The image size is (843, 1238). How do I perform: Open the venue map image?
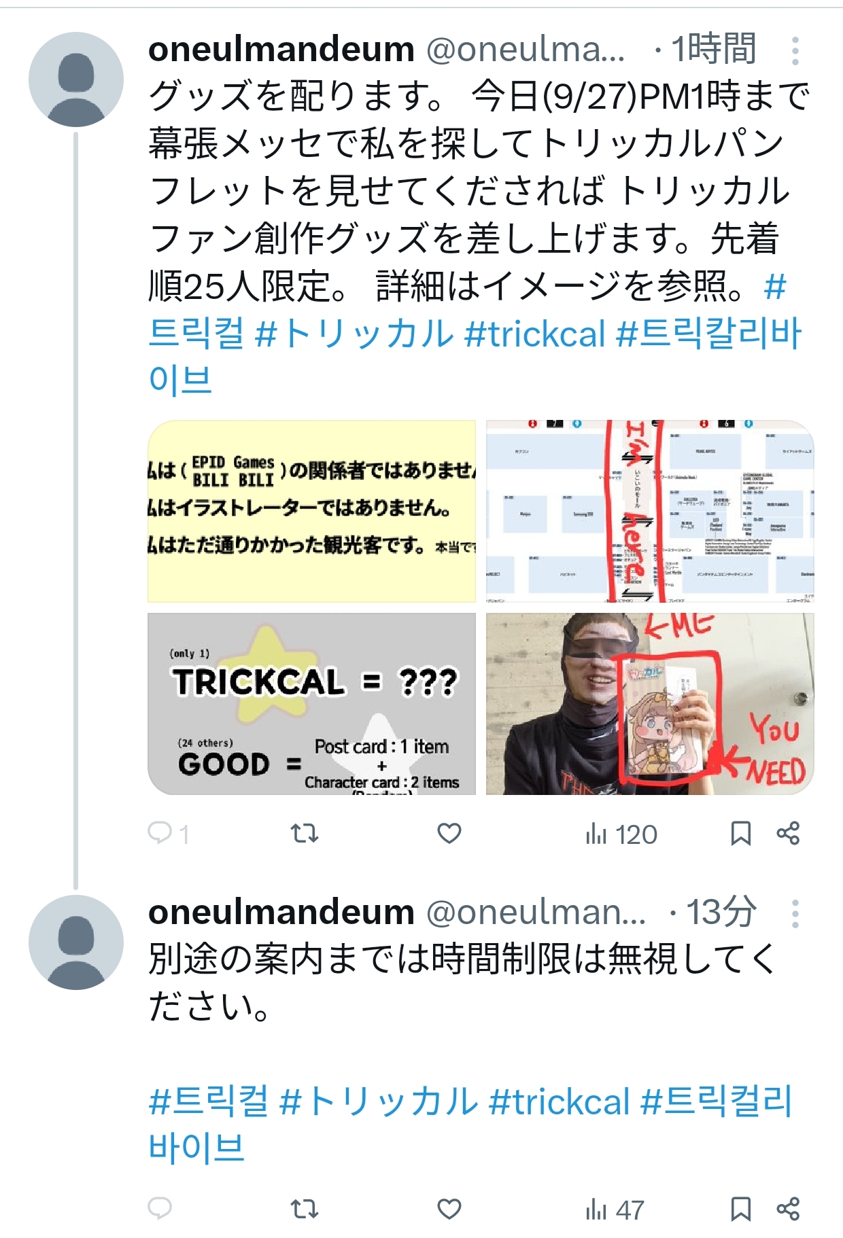tap(650, 511)
